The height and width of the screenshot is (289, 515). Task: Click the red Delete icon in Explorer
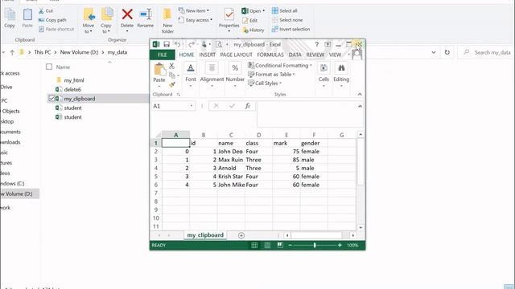tap(127, 14)
